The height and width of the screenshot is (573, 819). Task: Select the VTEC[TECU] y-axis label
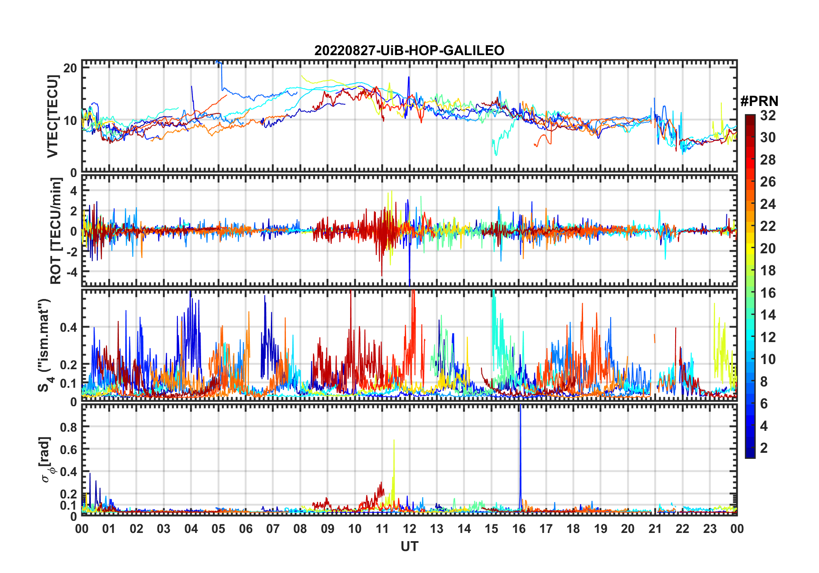coord(53,116)
